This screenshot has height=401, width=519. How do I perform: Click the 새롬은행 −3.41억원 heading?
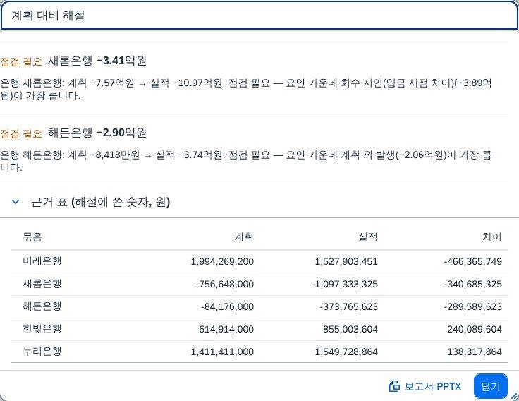(x=97, y=61)
